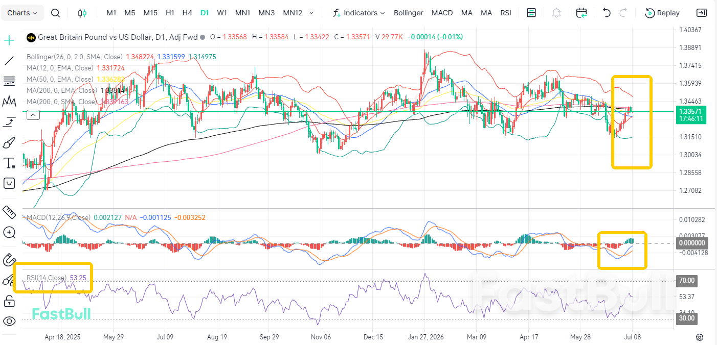The width and height of the screenshot is (717, 345).
Task: Switch to the MN12 timeframe
Action: click(293, 13)
